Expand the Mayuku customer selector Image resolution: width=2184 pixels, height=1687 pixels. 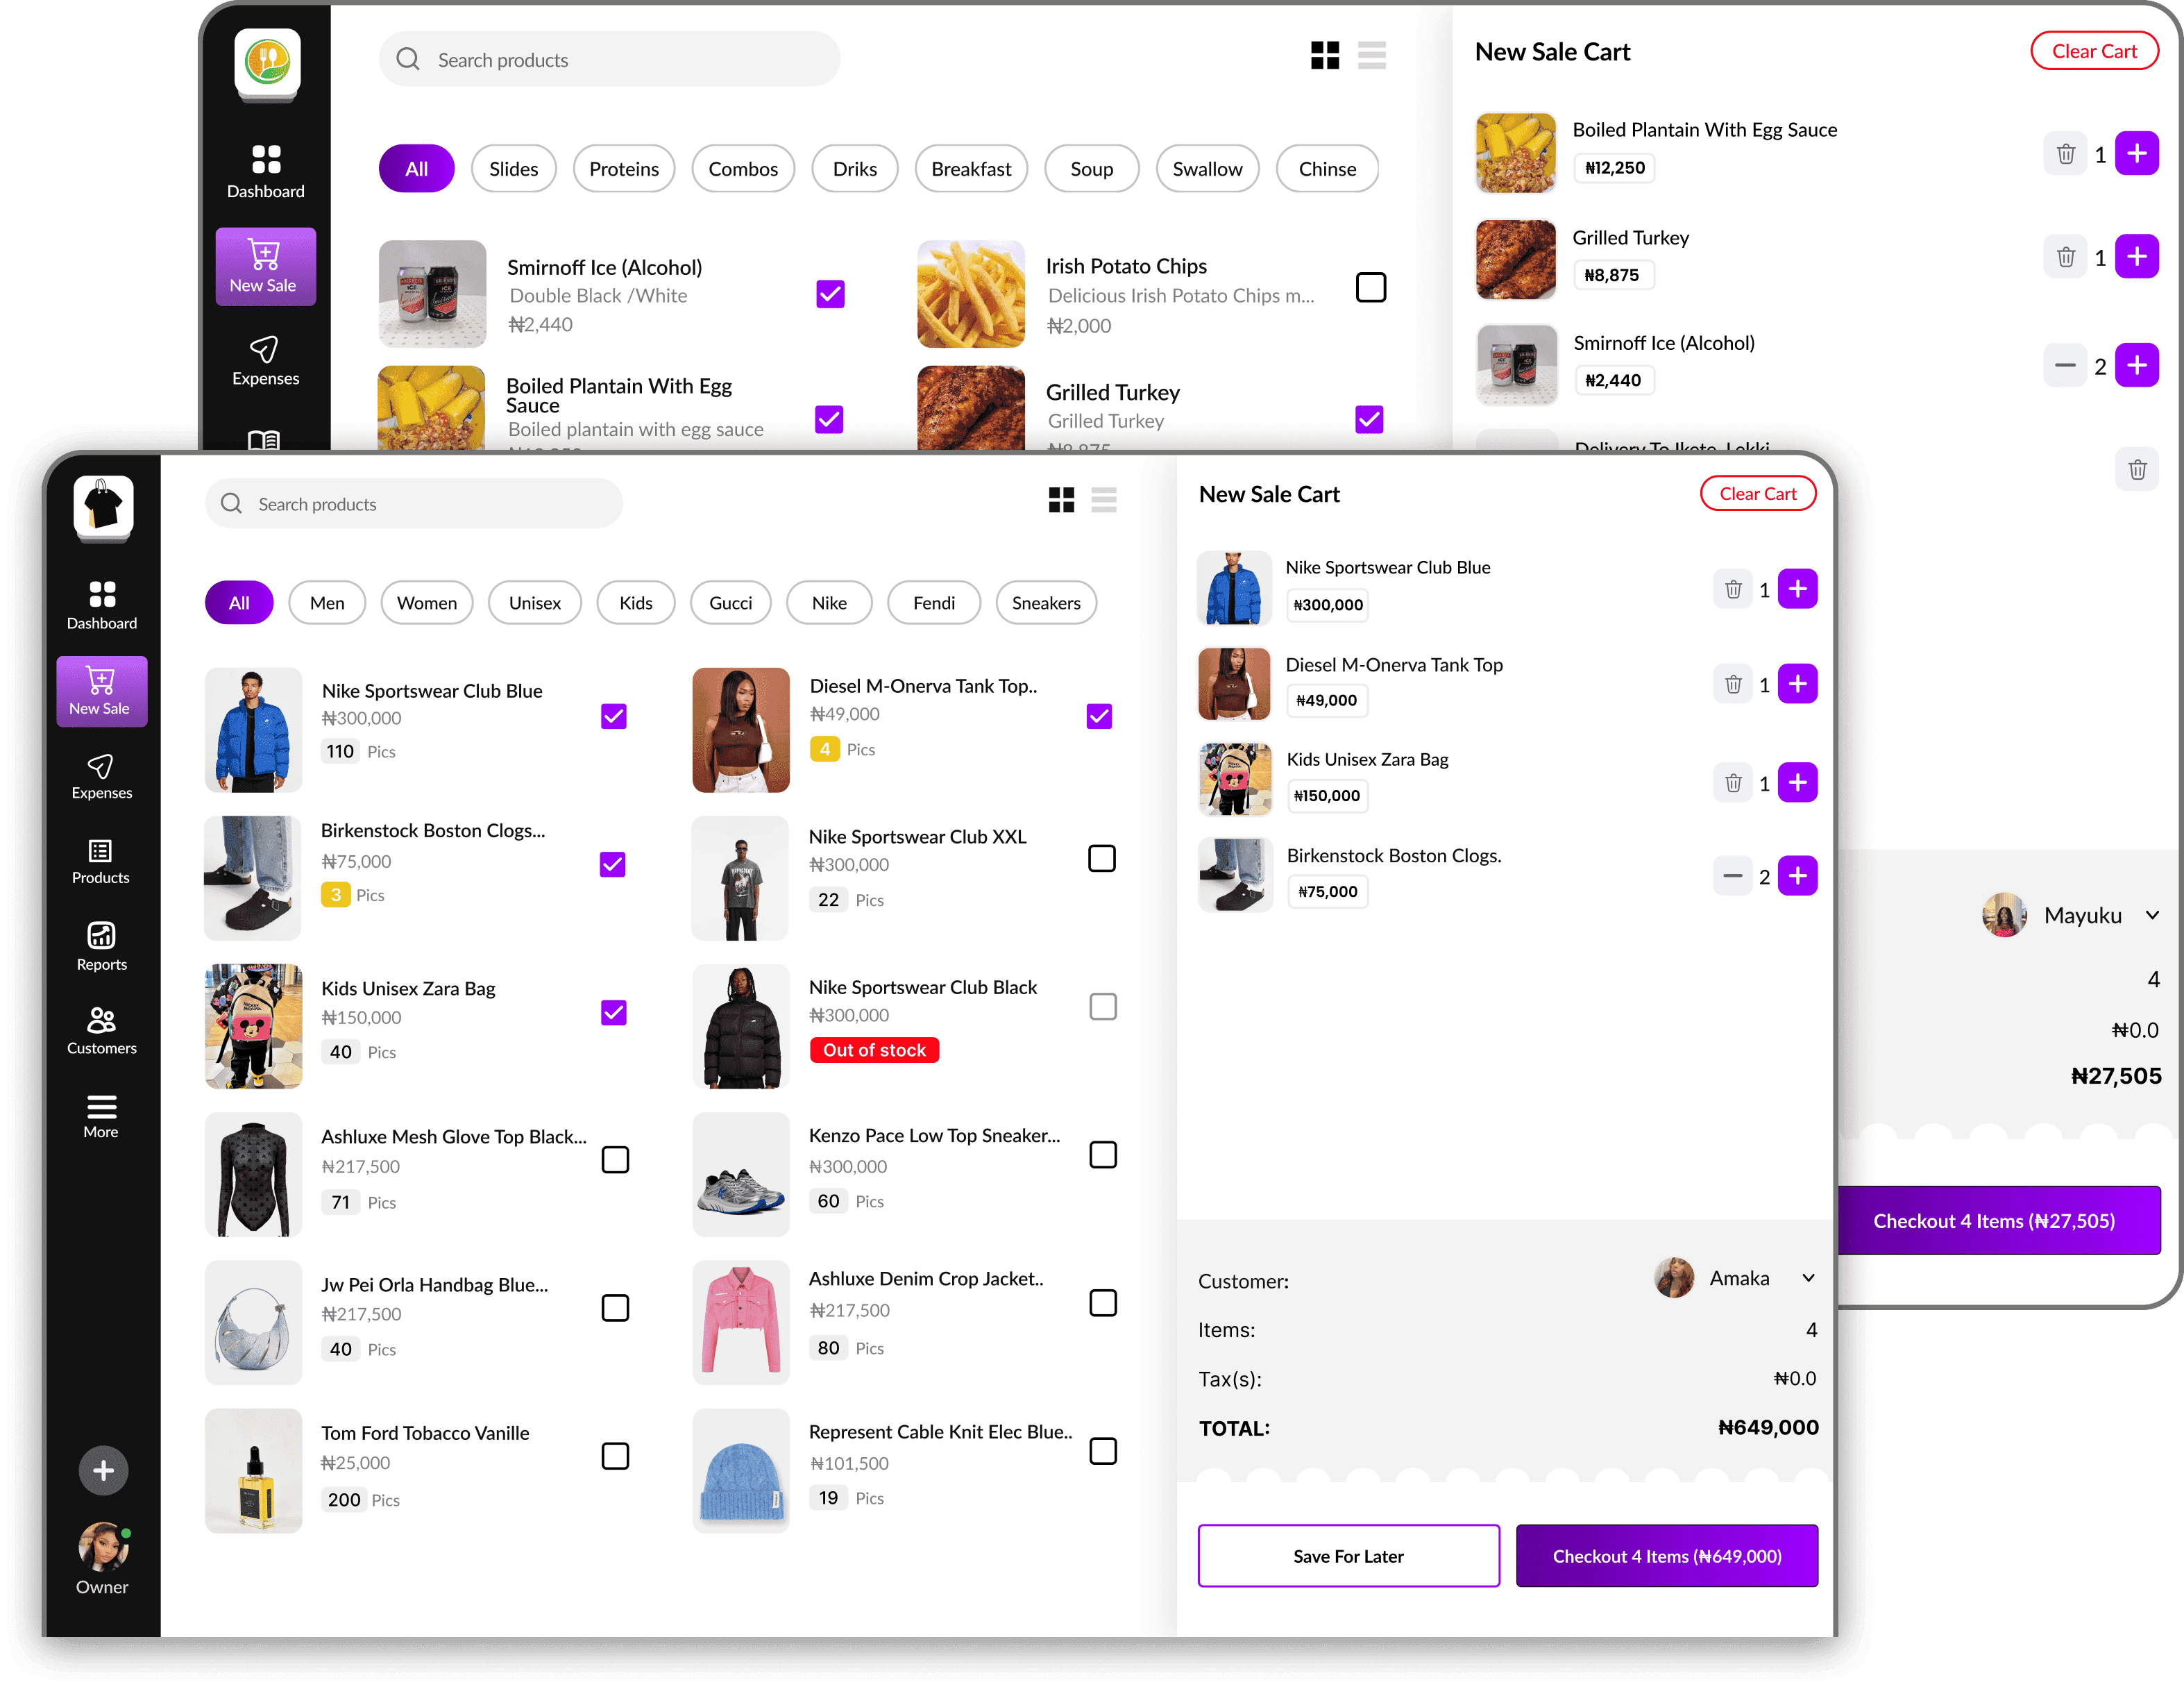pos(2152,914)
